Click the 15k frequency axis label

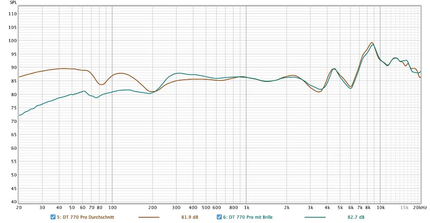click(404, 208)
